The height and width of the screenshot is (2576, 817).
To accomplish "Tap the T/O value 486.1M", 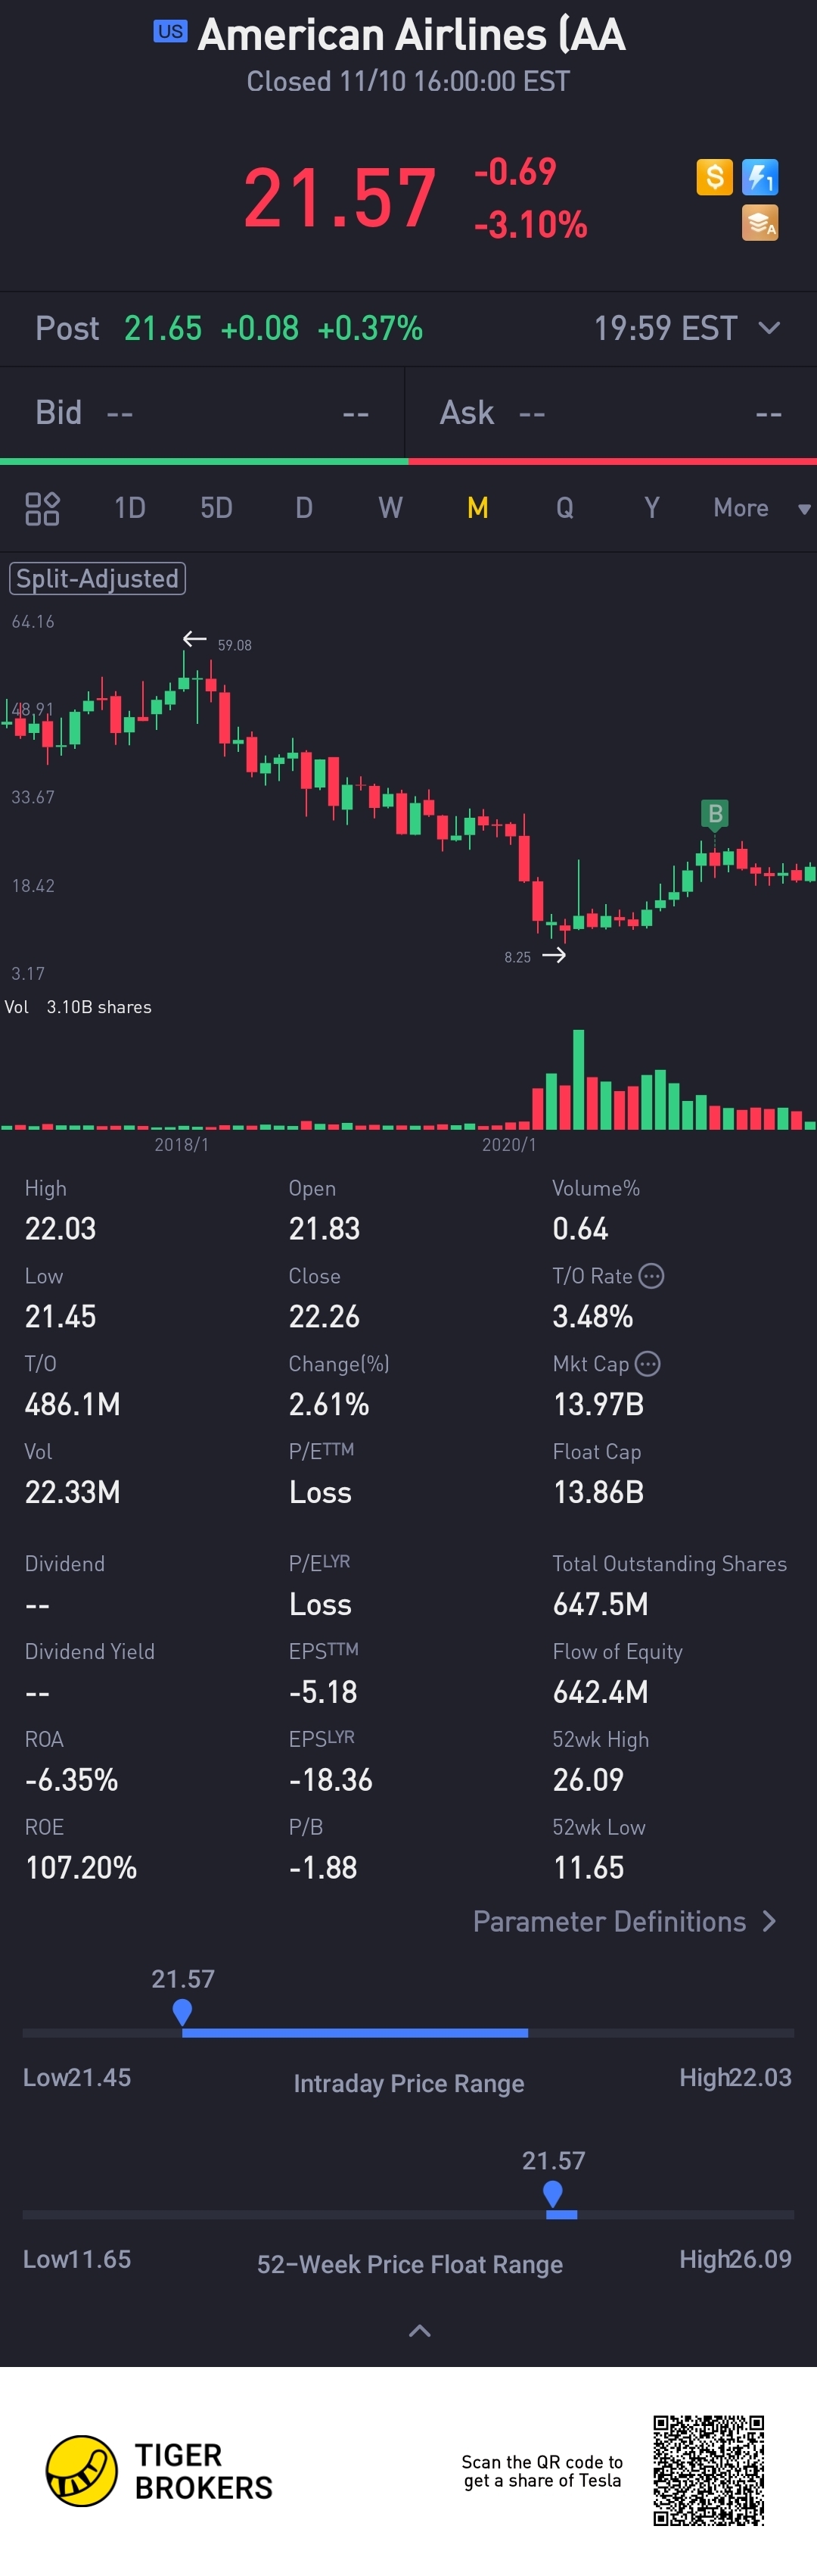I will (72, 1404).
